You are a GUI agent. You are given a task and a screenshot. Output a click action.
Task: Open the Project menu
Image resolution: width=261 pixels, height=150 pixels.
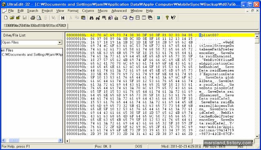click(47, 11)
